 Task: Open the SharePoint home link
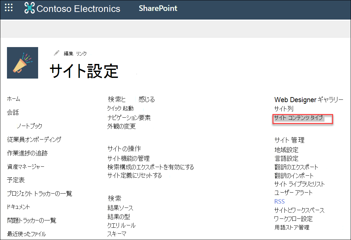pos(158,8)
